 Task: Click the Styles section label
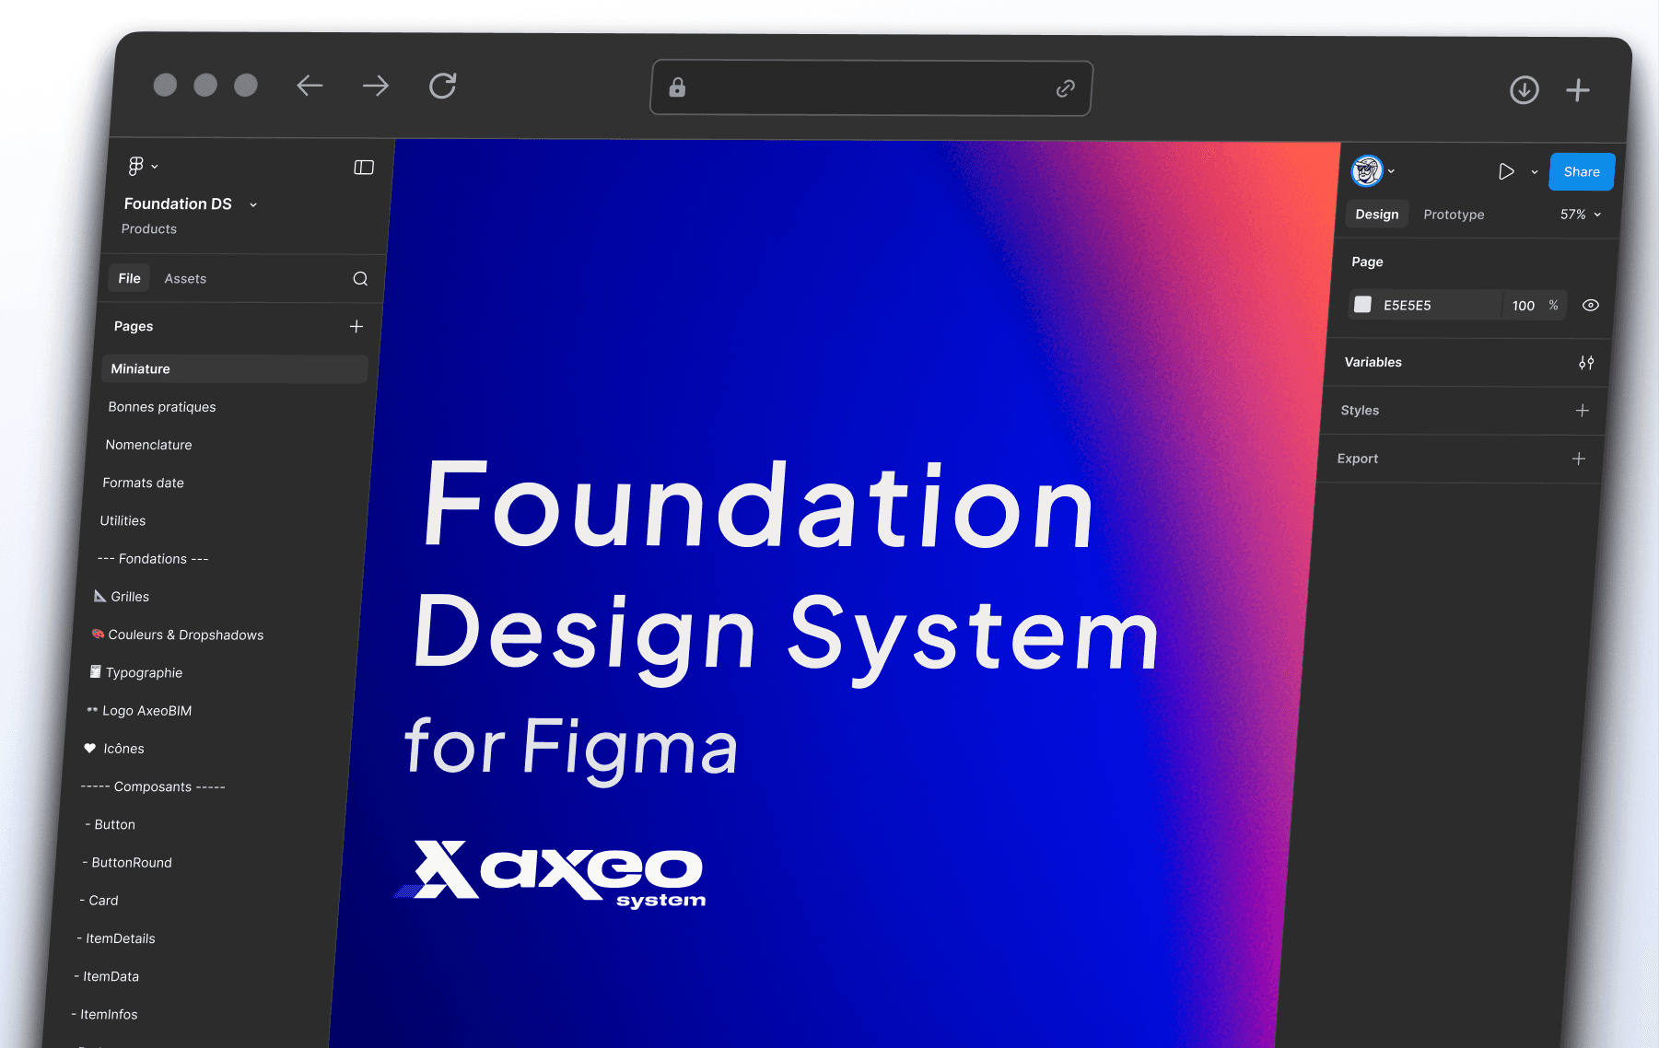[1360, 411]
